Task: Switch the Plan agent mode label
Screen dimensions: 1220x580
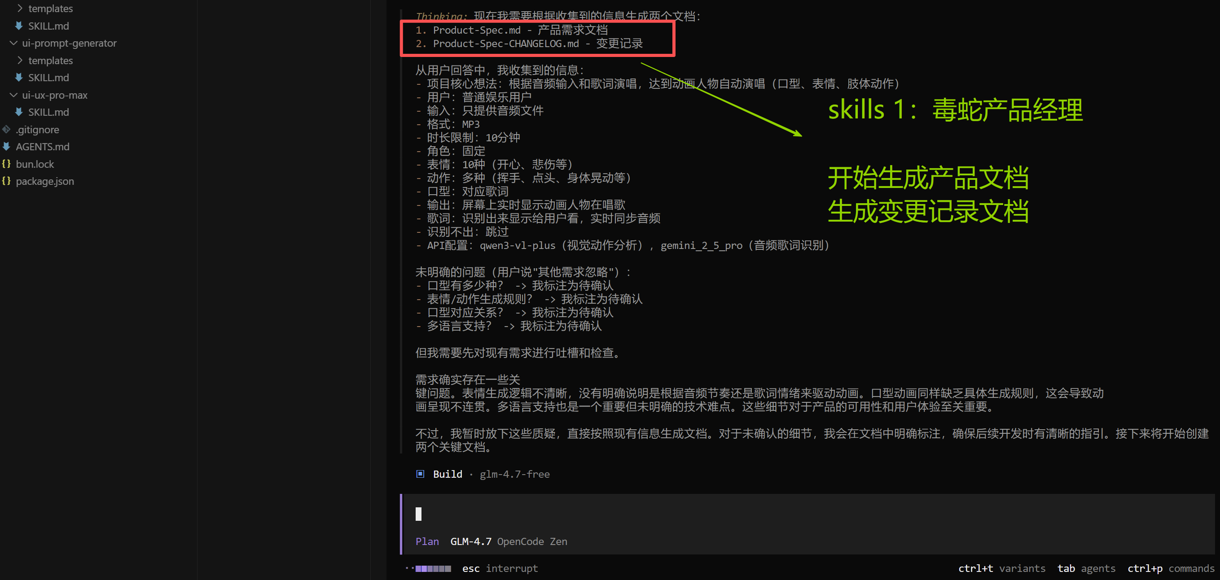Action: click(x=427, y=541)
